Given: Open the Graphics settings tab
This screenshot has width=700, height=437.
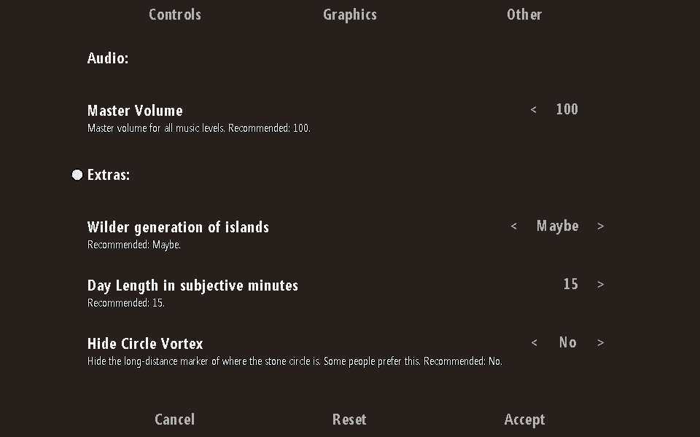Looking at the screenshot, I should pyautogui.click(x=350, y=15).
